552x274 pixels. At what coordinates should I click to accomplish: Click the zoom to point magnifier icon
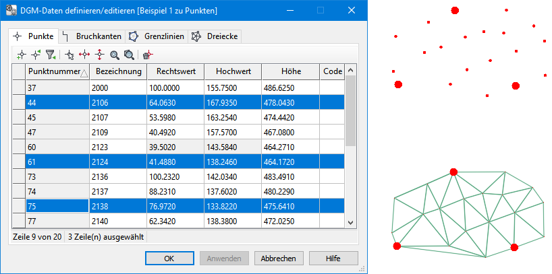pos(115,55)
